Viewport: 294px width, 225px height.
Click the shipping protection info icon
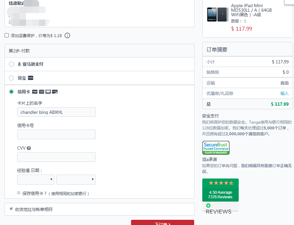(x=67, y=35)
